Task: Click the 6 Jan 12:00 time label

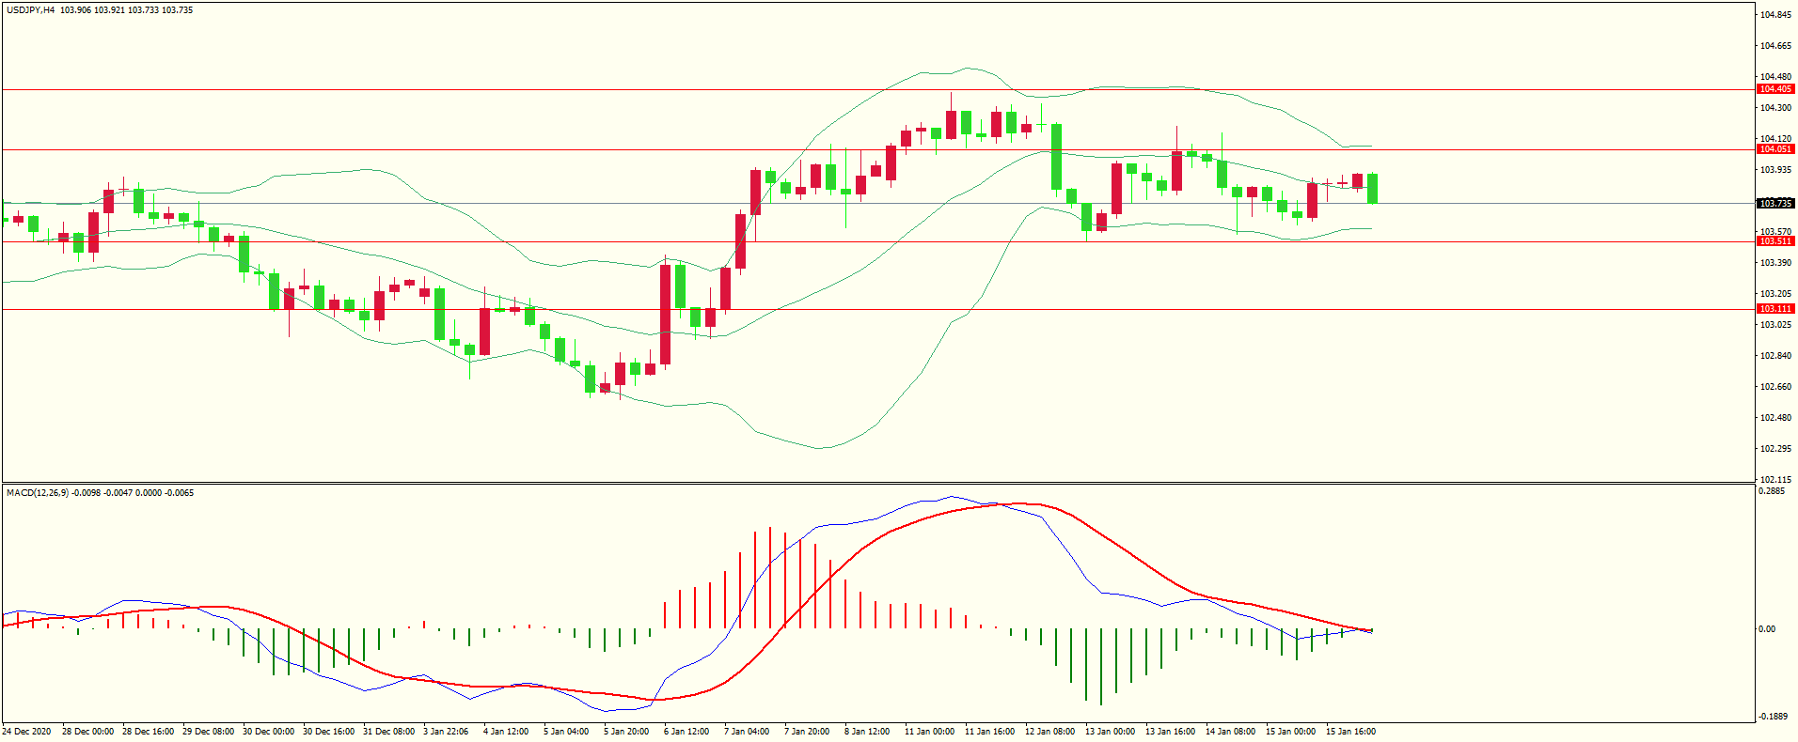Action: (686, 732)
